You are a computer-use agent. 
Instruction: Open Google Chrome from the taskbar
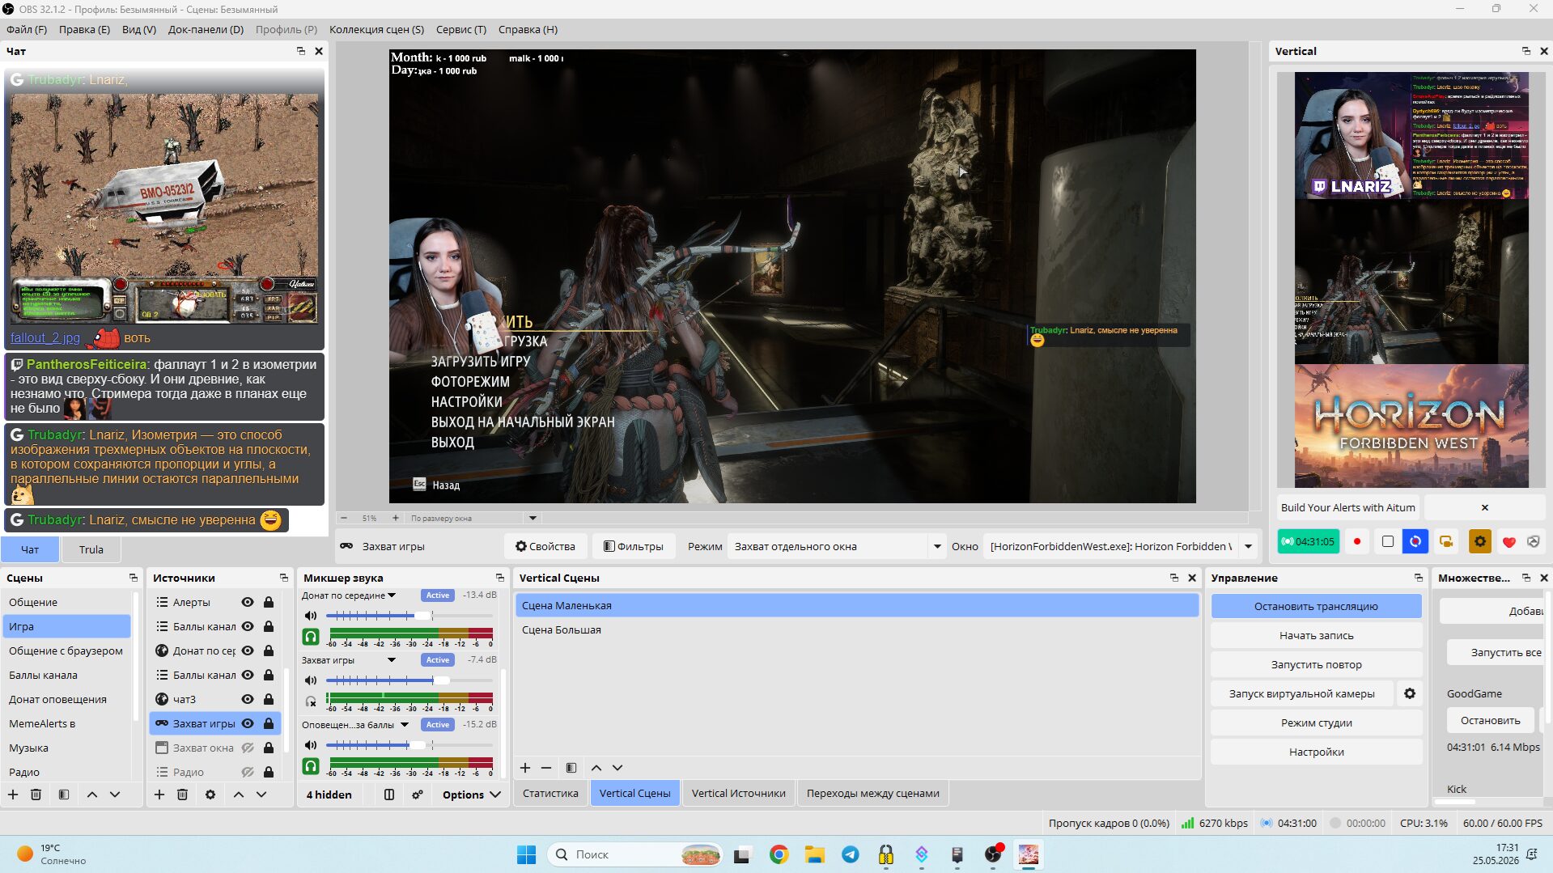tap(779, 854)
